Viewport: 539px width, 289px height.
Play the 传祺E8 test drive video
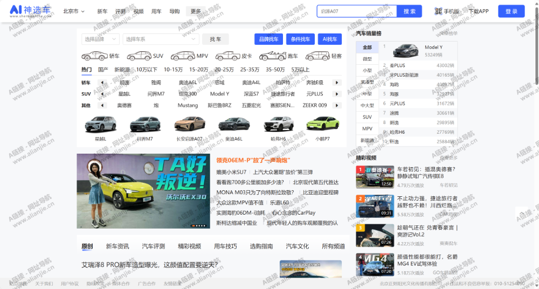click(375, 177)
